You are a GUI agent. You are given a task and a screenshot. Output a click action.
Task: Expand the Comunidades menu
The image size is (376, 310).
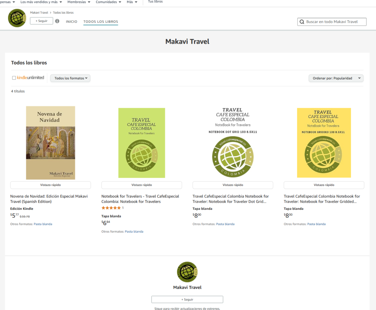pyautogui.click(x=108, y=2)
